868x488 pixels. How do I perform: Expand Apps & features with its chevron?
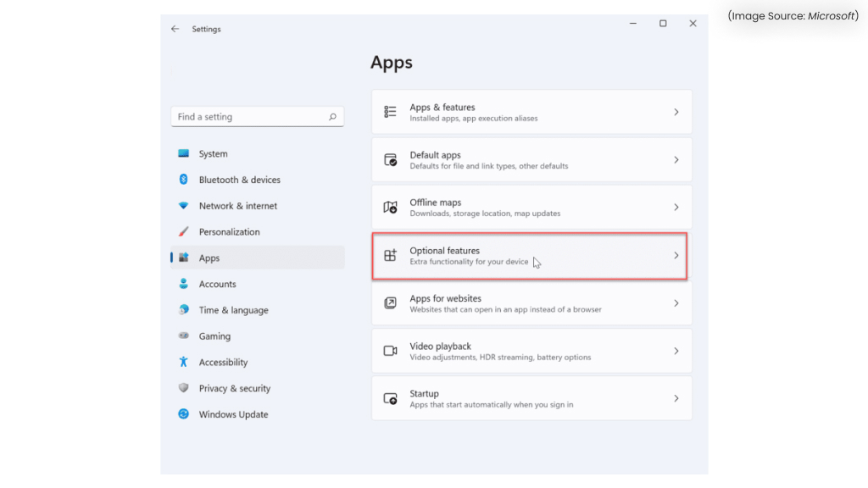(676, 112)
